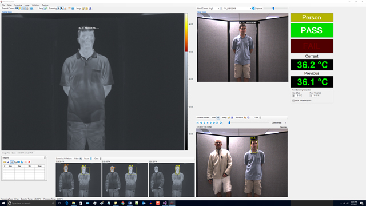Click the Exposure settings icon by Visual Camera
Screen dimensions: 366x206
(253, 9)
